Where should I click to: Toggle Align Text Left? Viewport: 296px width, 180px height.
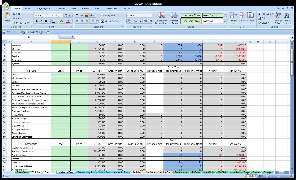click(77, 21)
